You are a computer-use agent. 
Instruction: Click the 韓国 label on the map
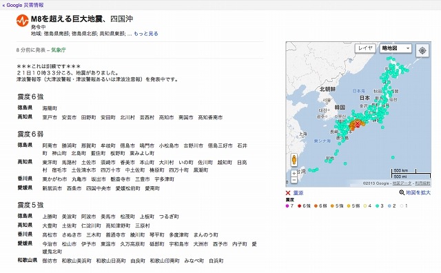[340, 108]
